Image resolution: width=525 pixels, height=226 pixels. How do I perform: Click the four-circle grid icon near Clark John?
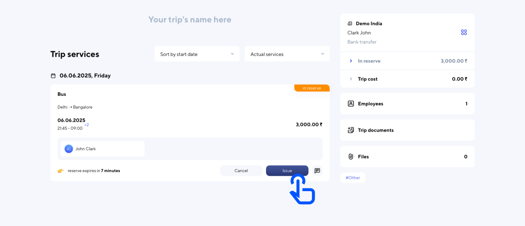click(x=464, y=33)
